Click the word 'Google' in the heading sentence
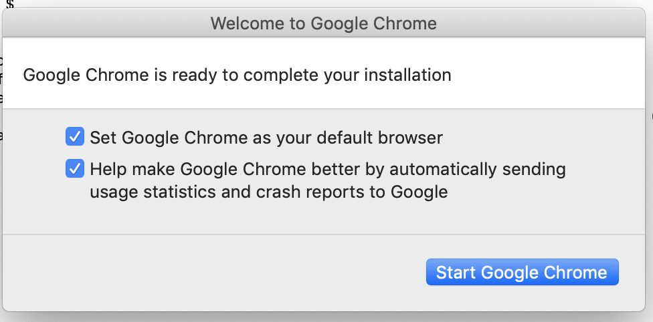653x322 pixels. 52,75
